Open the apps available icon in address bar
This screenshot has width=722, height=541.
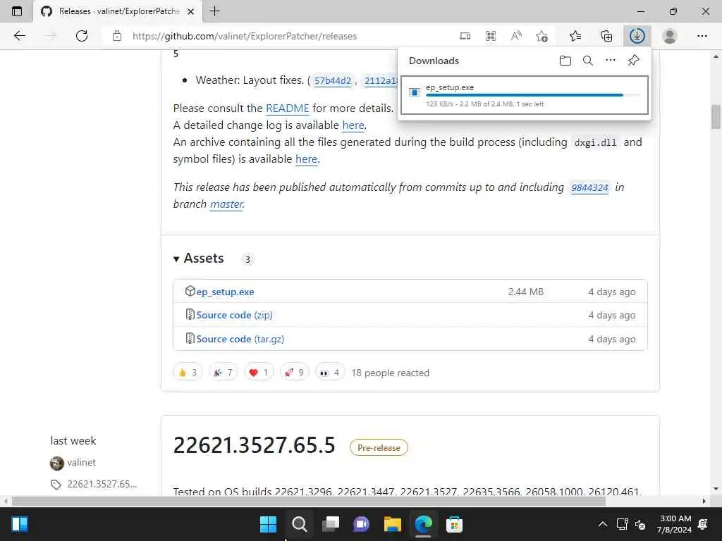click(491, 36)
